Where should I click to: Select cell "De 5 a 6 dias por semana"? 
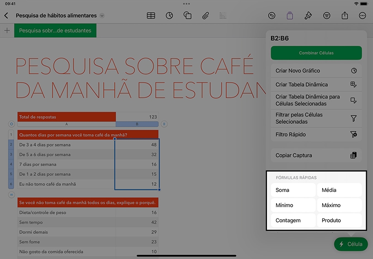tap(67, 154)
